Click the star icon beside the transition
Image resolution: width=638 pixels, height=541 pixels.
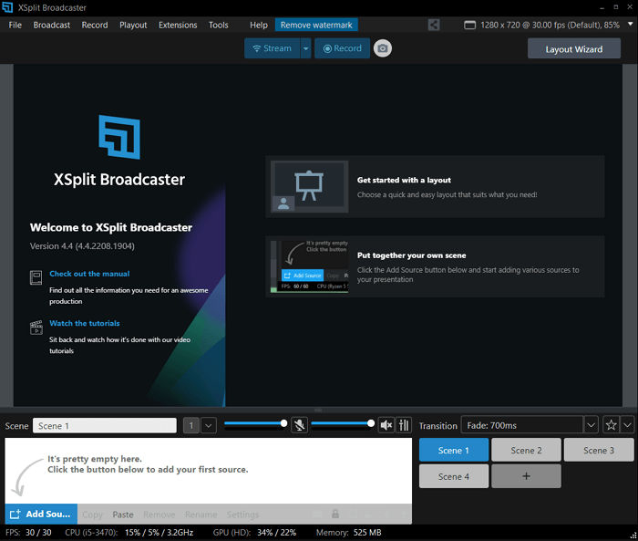tap(611, 425)
